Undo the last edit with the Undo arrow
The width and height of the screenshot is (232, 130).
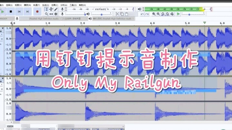point(142,14)
